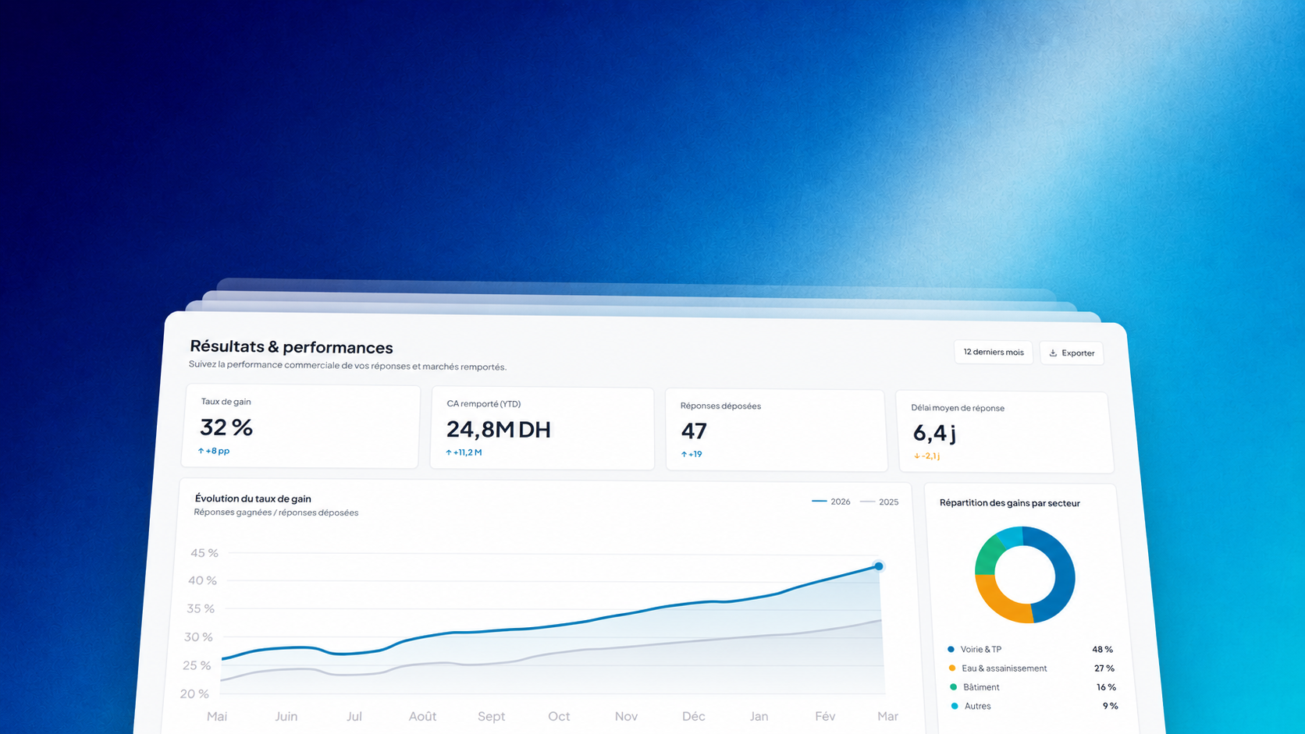This screenshot has width=1305, height=734.
Task: Click the up arrow next to +8 pp
Action: tap(201, 451)
